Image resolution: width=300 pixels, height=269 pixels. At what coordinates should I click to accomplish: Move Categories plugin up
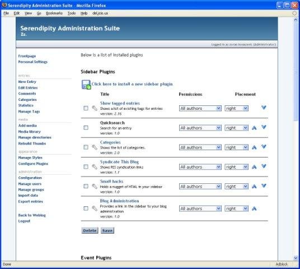[x=254, y=147]
